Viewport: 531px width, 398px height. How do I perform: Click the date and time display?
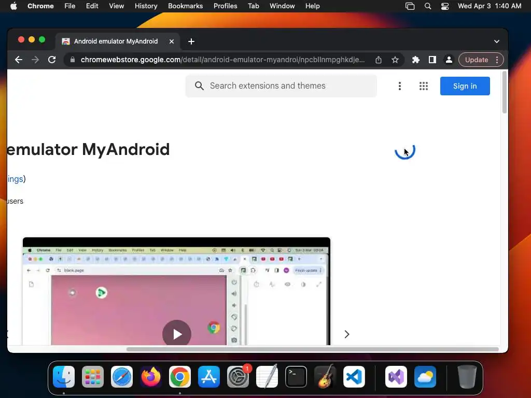490,6
